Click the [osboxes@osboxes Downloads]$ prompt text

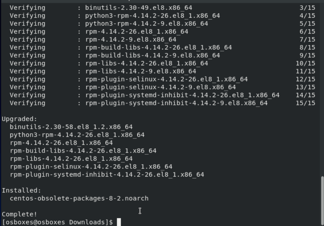pos(57,222)
